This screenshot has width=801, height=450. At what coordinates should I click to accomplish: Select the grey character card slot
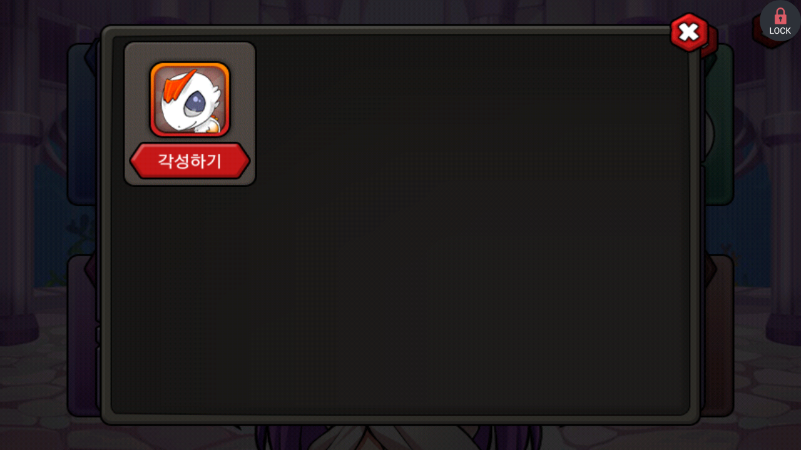tap(190, 114)
